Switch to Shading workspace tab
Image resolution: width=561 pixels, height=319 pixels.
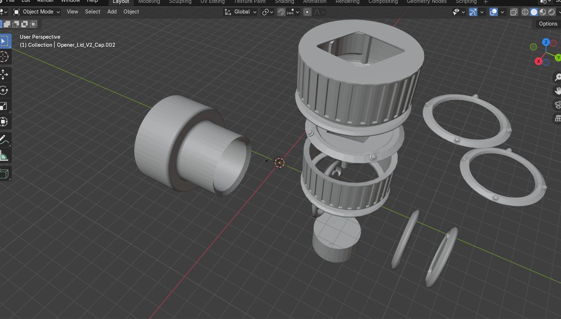pos(284,2)
